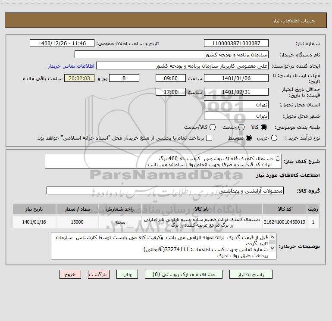The width and height of the screenshot is (332, 321).
Task: Click the گروه کالا field محصولات آرایشی
Action: (x=165, y=190)
